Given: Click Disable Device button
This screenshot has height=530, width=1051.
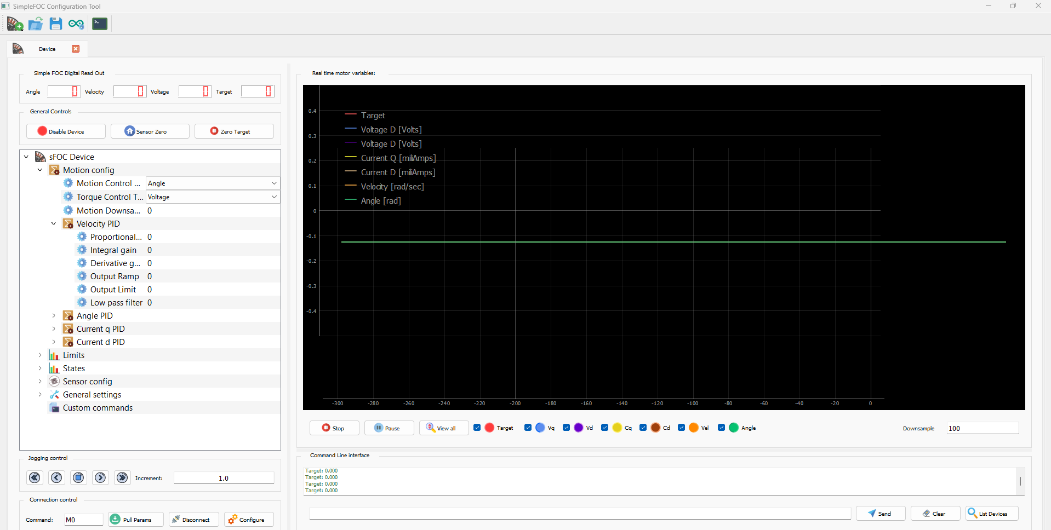Looking at the screenshot, I should 66,131.
